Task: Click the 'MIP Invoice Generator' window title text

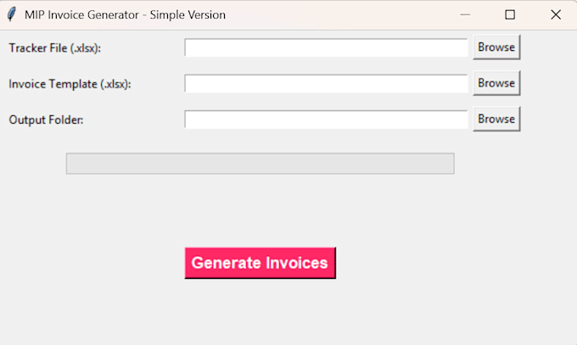Action: 81,14
